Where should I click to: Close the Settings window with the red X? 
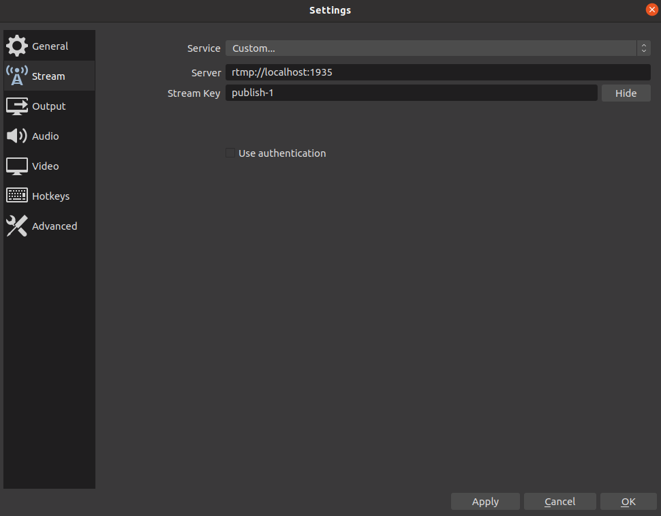click(651, 10)
